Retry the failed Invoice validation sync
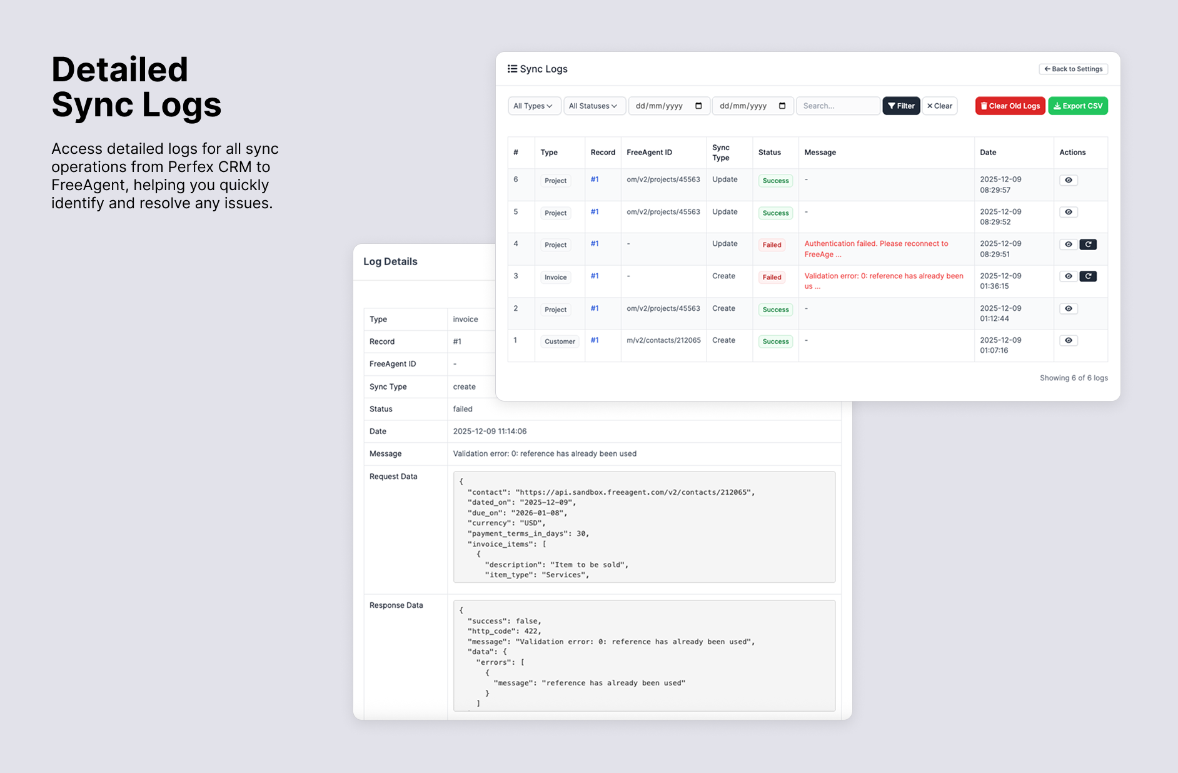 (x=1089, y=276)
